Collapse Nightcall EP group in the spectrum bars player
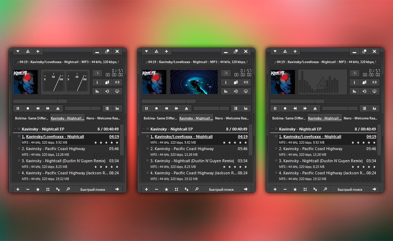The height and width of the screenshot is (241, 393). tap(272, 129)
